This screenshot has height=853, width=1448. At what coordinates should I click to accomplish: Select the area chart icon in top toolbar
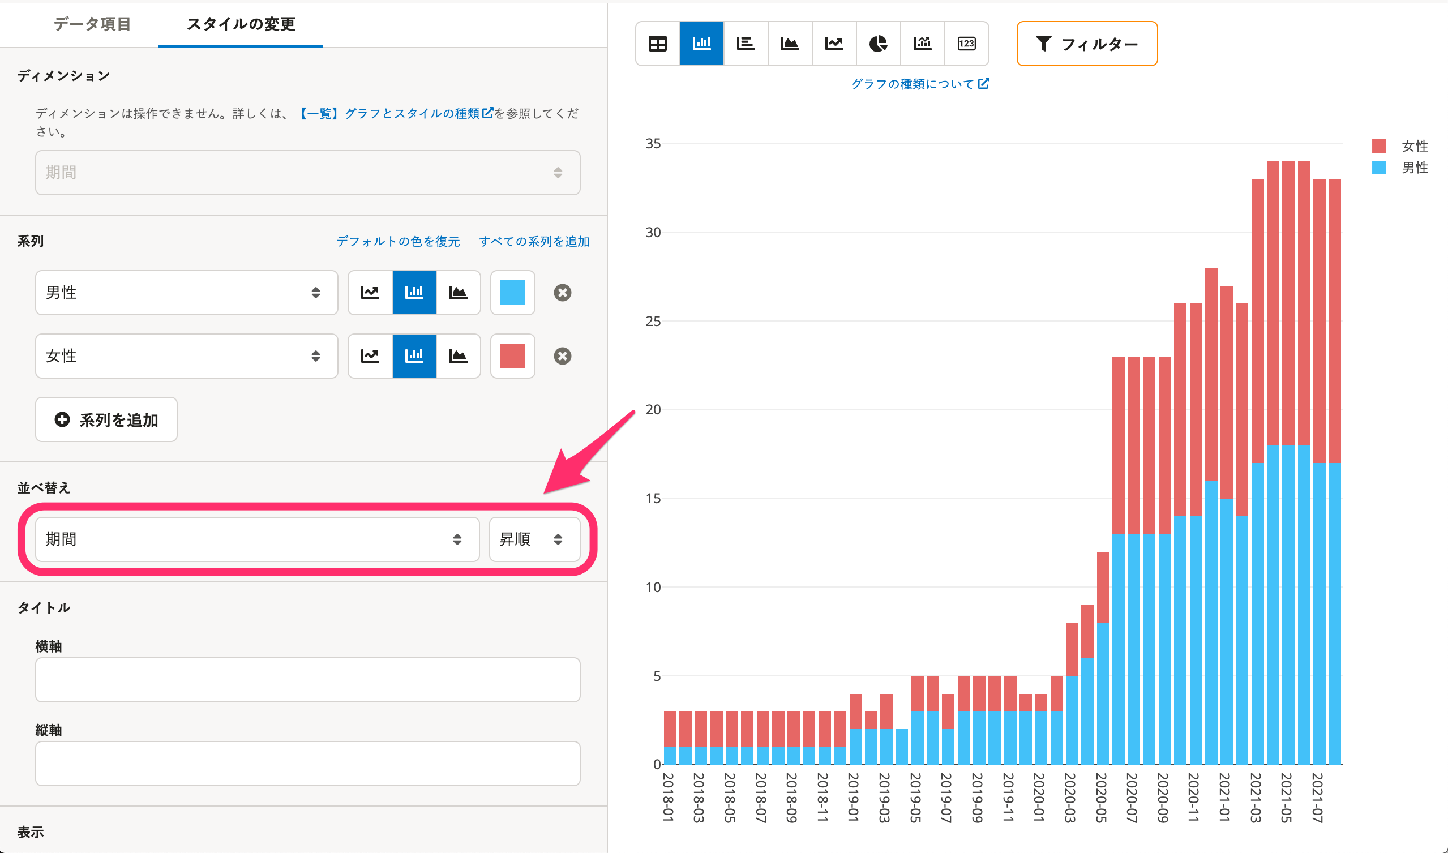790,44
